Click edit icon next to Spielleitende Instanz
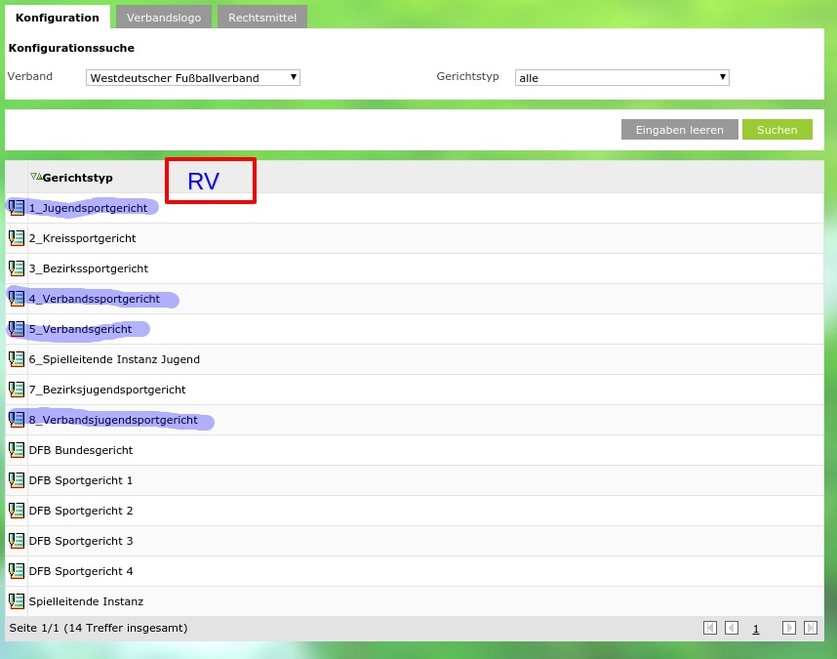The height and width of the screenshot is (659, 837). [17, 601]
